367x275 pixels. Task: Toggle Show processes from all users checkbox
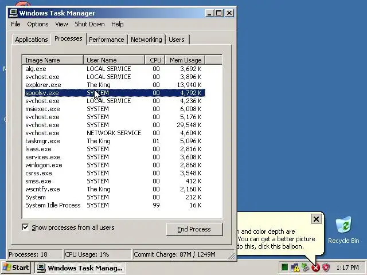coord(25,227)
